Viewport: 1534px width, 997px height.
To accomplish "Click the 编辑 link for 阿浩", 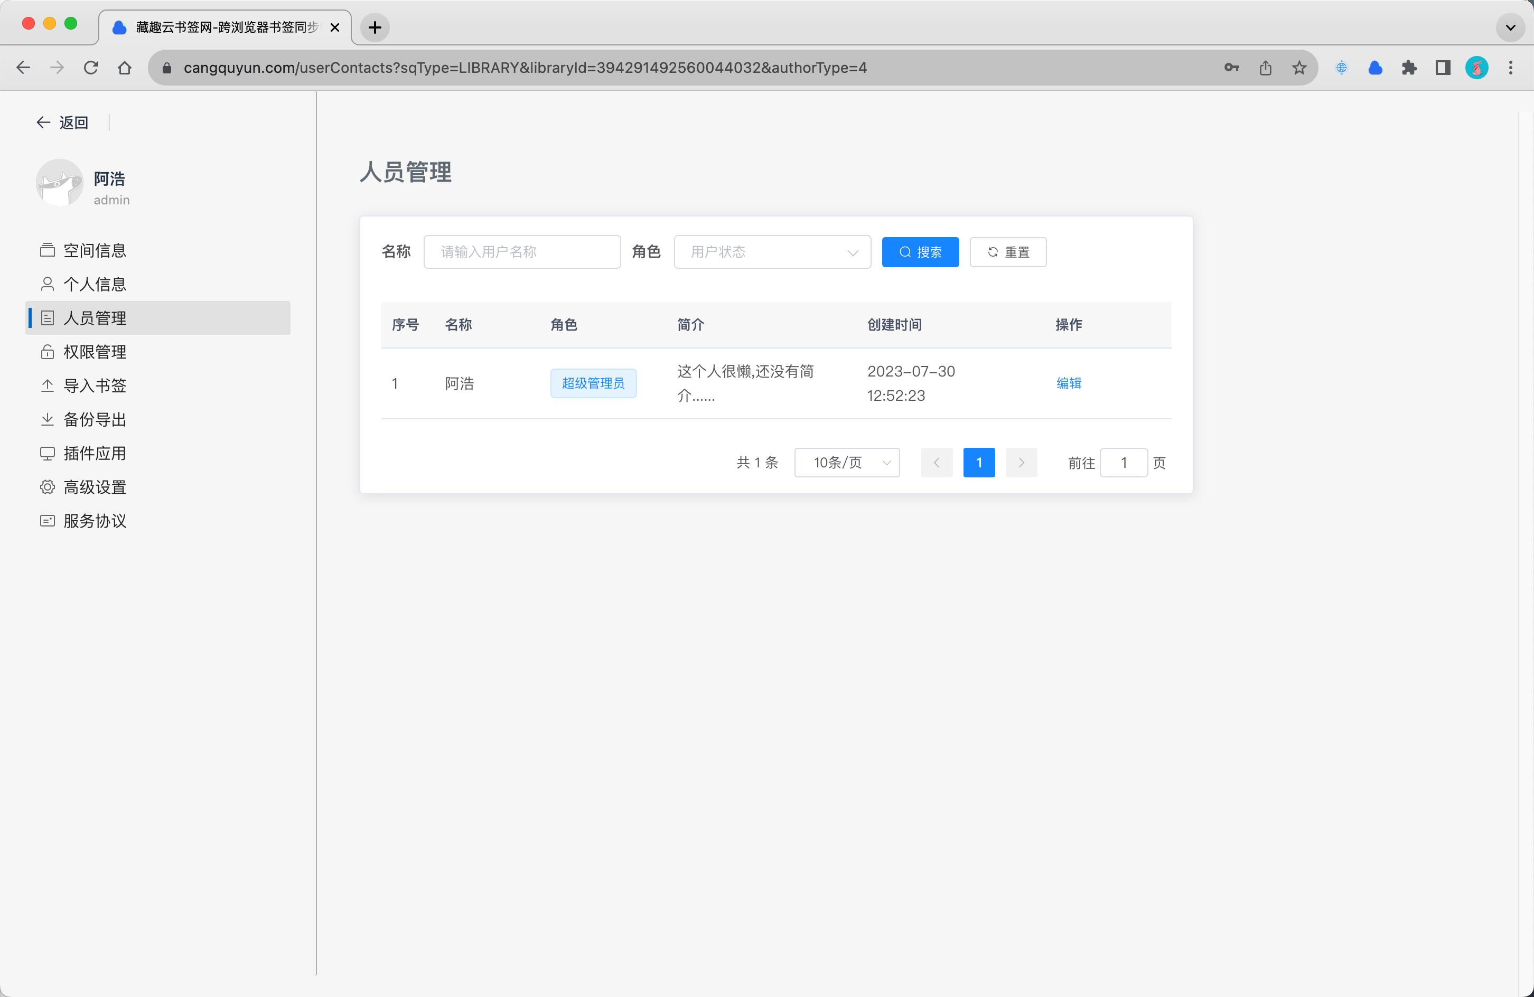I will 1068,383.
